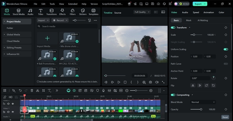Lock the Video 1 track

tap(4, 112)
